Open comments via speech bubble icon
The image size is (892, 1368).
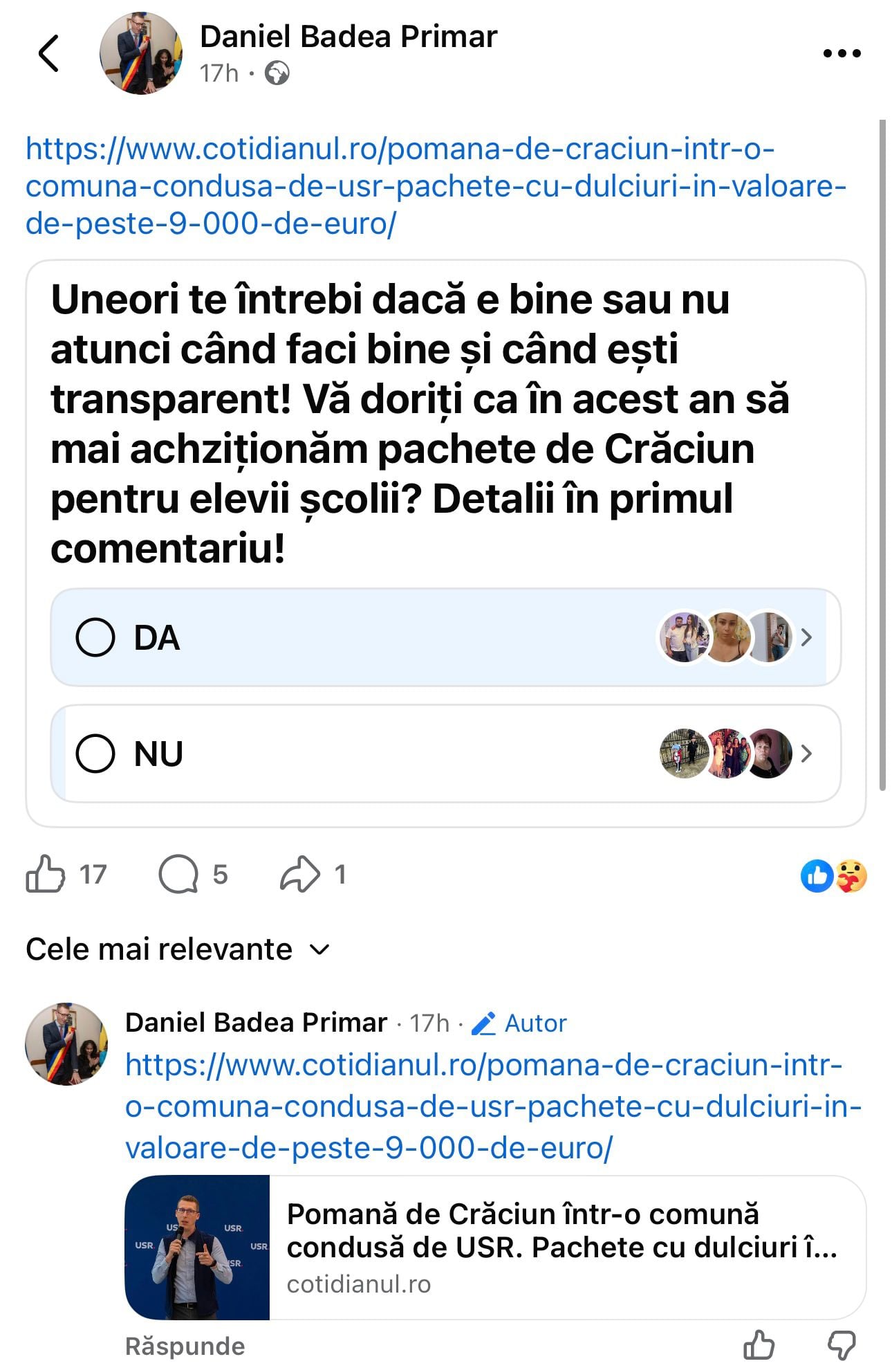pos(178,874)
